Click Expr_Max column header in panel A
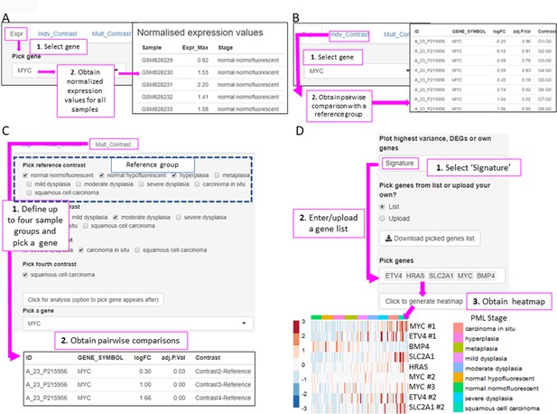557x414 pixels. (x=195, y=47)
